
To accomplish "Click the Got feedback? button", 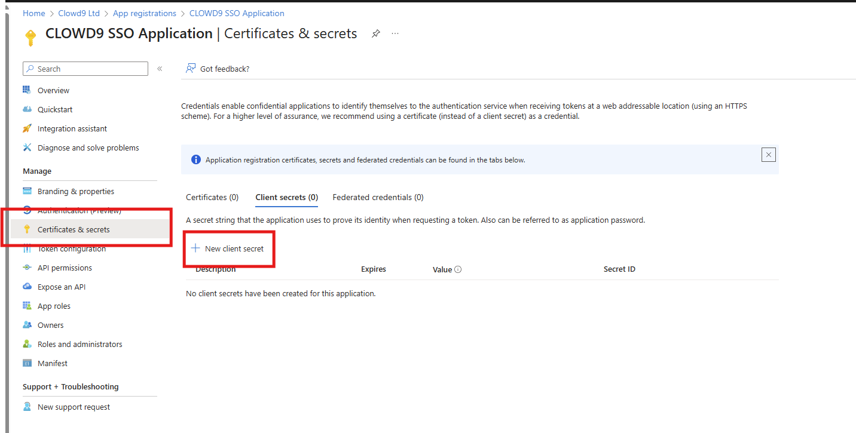I will tap(218, 69).
